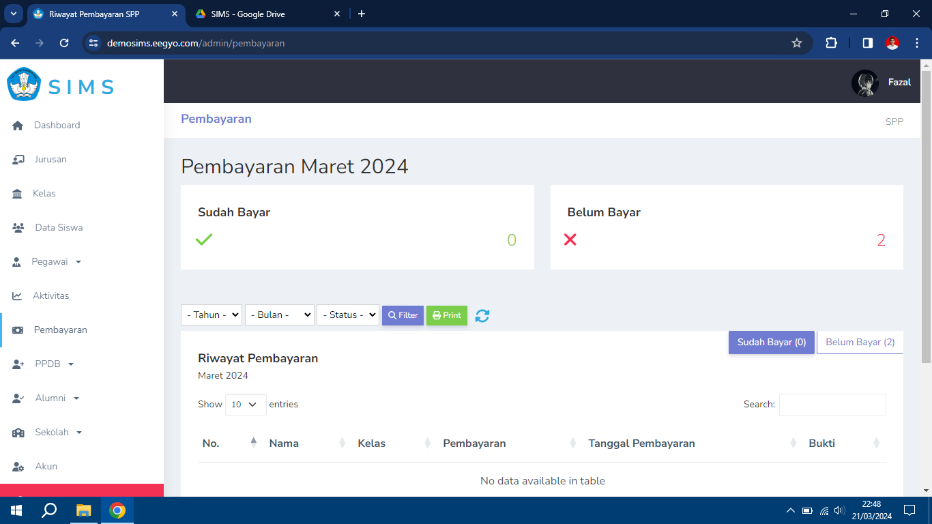Viewport: 932px width, 524px height.
Task: Open the Tahun dropdown filter
Action: [x=212, y=315]
